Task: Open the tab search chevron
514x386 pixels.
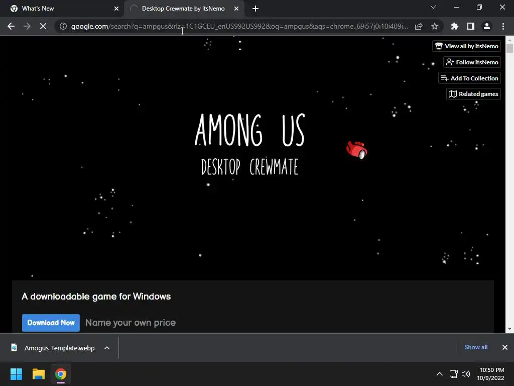Action: (433, 7)
